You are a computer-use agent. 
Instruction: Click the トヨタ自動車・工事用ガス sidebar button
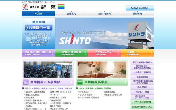pos(142,82)
